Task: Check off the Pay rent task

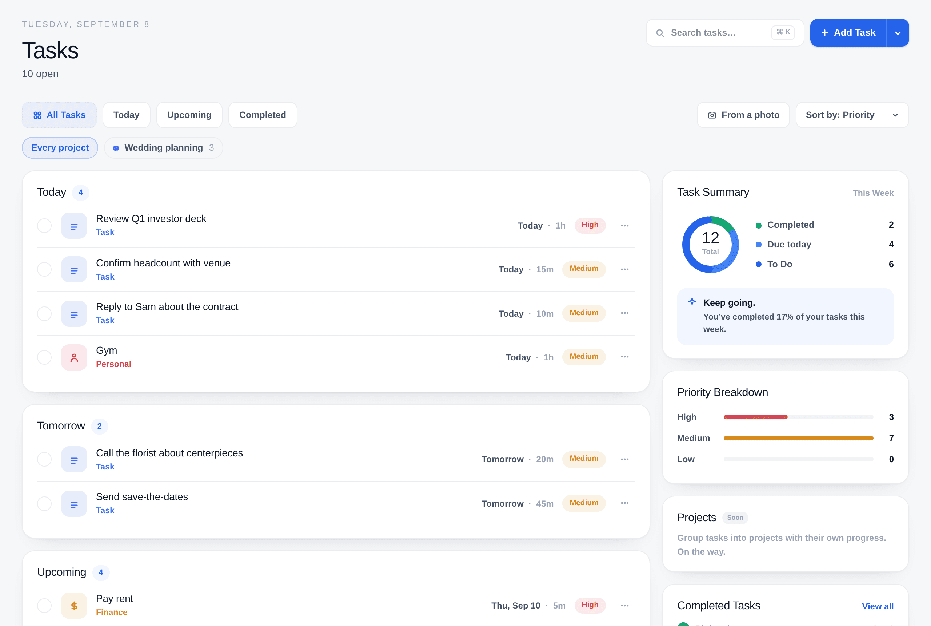Action: click(44, 606)
